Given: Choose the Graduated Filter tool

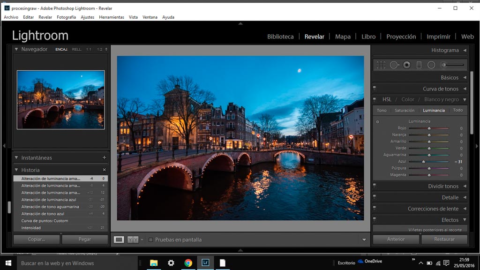Looking at the screenshot, I should [x=419, y=65].
